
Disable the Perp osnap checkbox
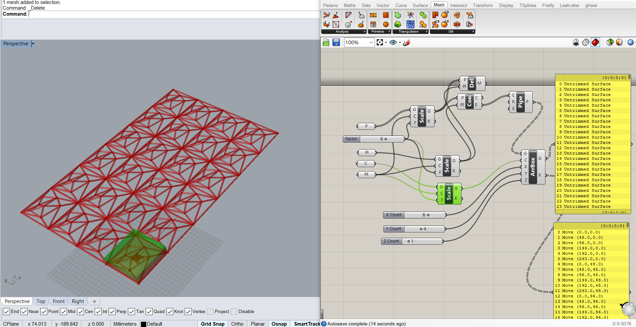(x=112, y=312)
